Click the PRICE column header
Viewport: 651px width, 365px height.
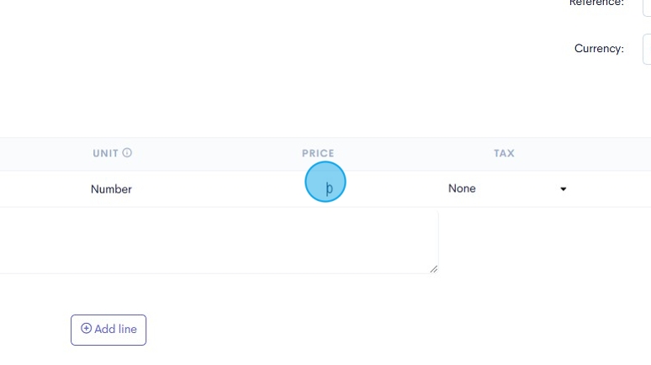(x=318, y=154)
